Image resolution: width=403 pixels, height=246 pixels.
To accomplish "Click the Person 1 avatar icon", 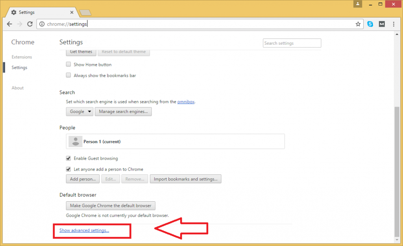I will 75,142.
